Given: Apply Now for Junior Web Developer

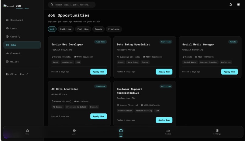Looking at the screenshot, I should point(98,72).
